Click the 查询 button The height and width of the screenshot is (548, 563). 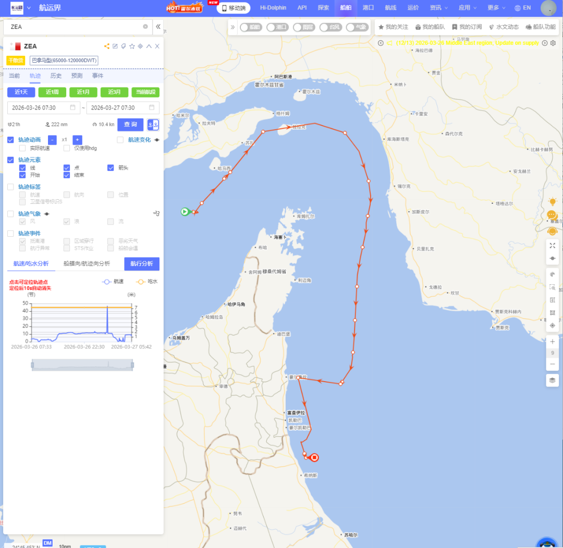click(130, 125)
